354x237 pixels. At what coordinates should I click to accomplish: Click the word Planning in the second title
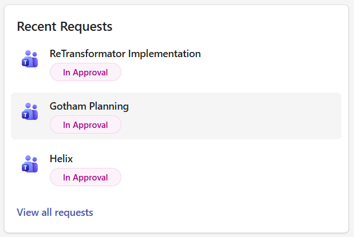pos(109,106)
